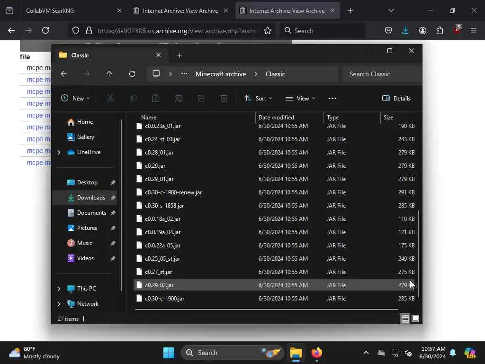Go back in File Explorer
Viewport: 485px width, 364px height.
(x=64, y=74)
